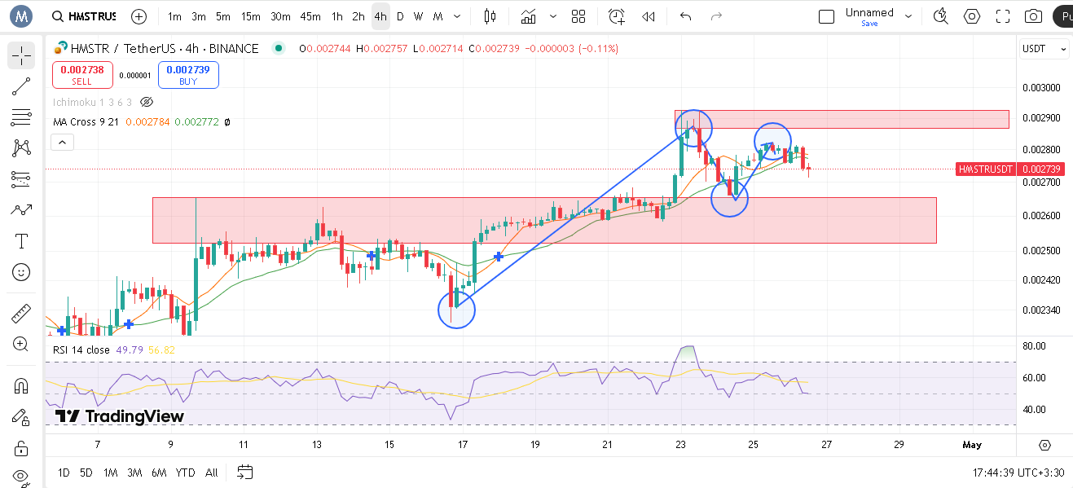The image size is (1073, 488).
Task: Select the crosshair cursor tool
Action: [x=21, y=55]
